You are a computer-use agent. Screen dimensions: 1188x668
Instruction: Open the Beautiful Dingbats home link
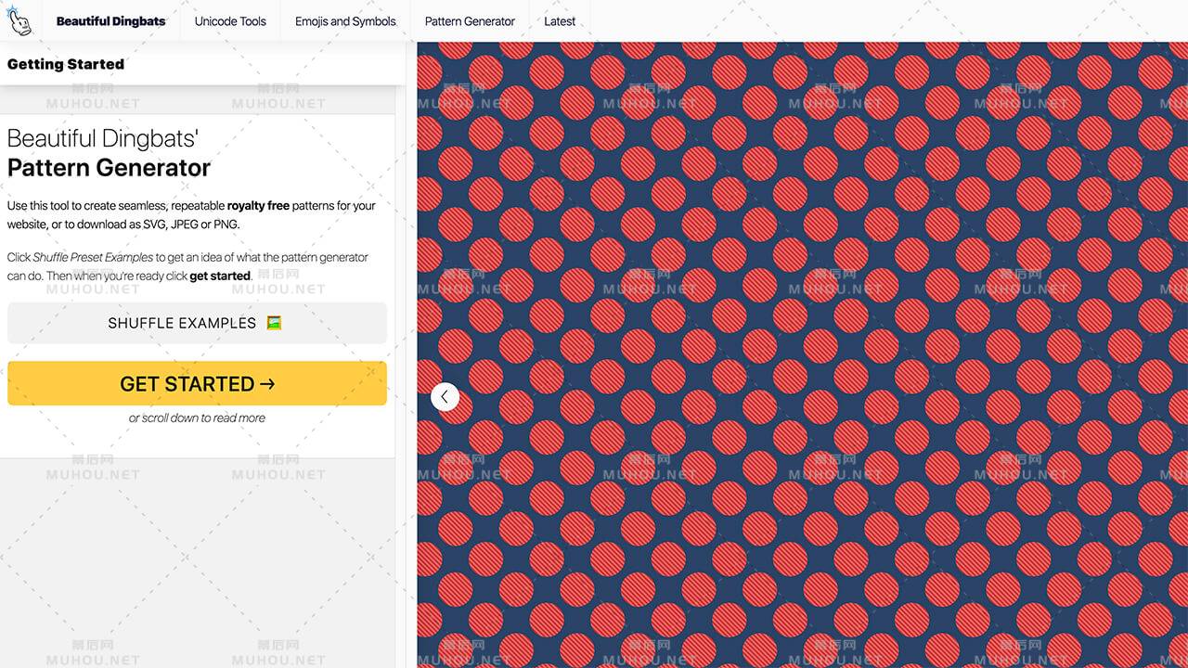[x=110, y=21]
